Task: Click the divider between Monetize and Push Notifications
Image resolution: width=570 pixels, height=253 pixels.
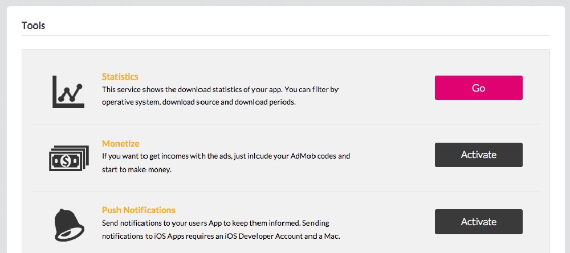Action: pyautogui.click(x=286, y=192)
